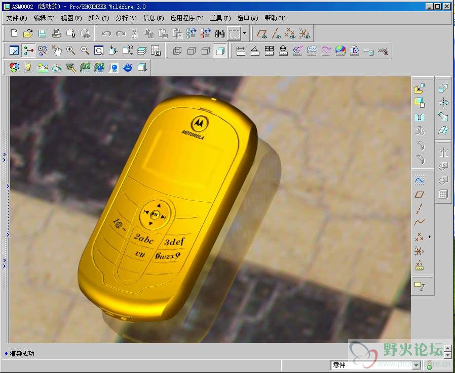Switch to no hidden line display style

205,51
